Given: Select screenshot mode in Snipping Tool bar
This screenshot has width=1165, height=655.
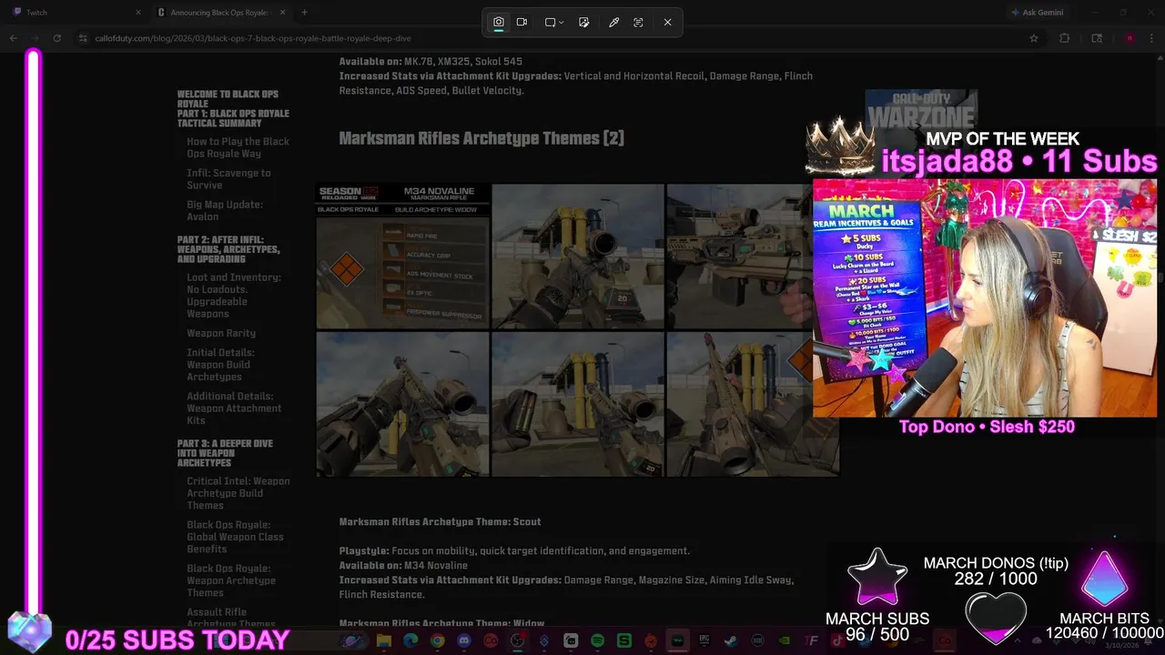Looking at the screenshot, I should pyautogui.click(x=499, y=22).
